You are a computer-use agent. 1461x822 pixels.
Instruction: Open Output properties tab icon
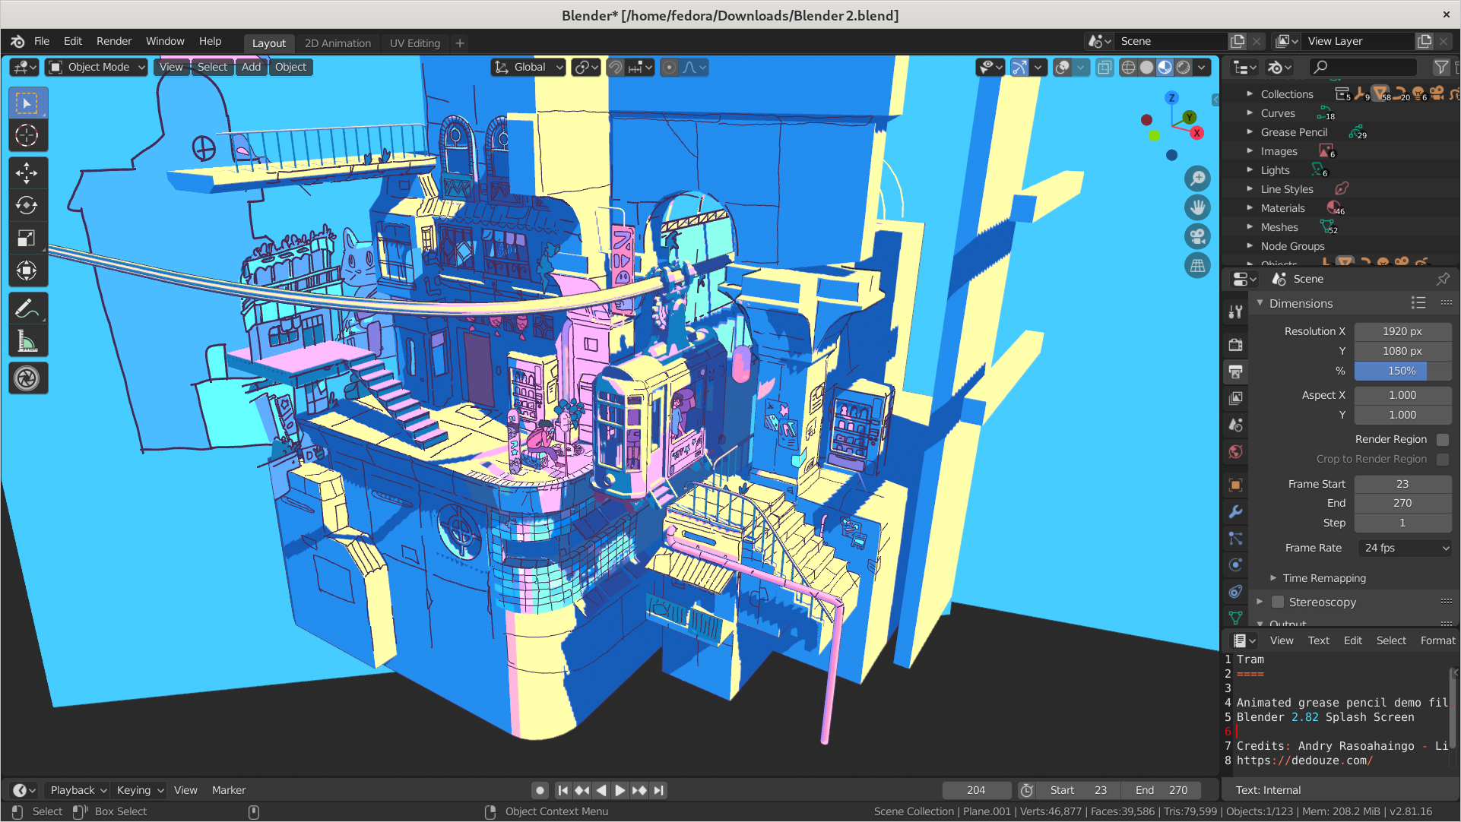tap(1236, 371)
